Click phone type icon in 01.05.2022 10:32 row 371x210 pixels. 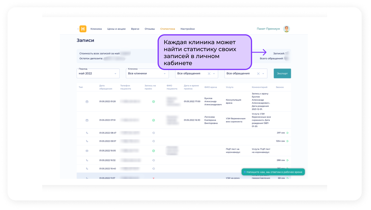click(x=87, y=160)
